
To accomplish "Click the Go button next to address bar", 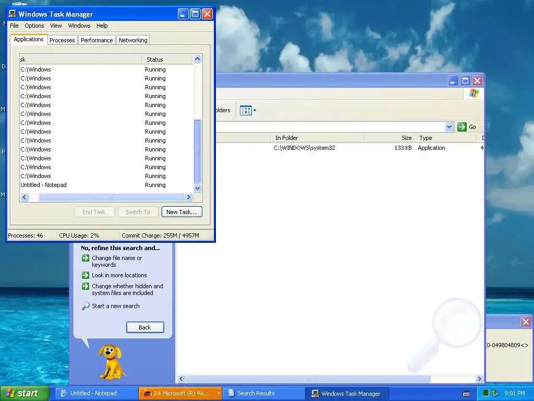I will [x=467, y=127].
